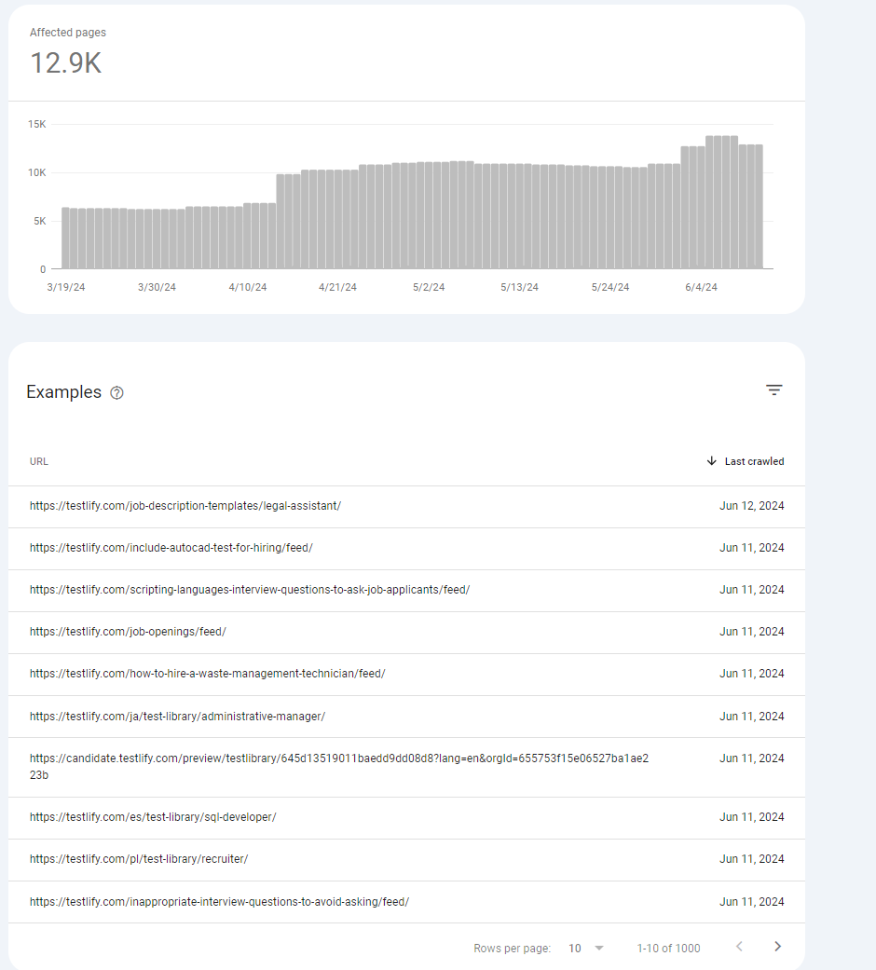
Task: Select the pl recruiter test library URL
Action: coord(139,859)
